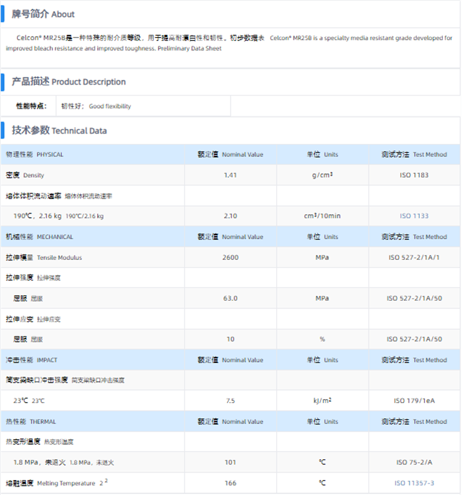Click the 技术参数 Technical Data heading

(x=59, y=131)
